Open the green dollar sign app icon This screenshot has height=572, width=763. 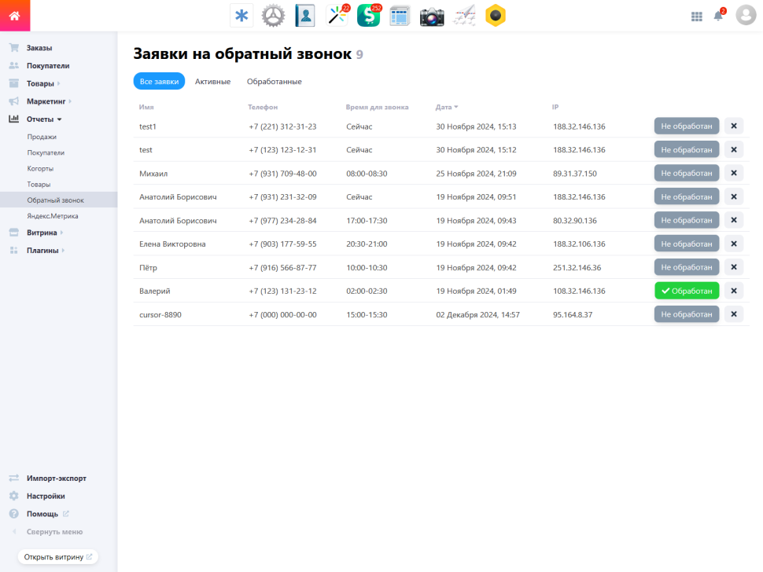click(368, 16)
